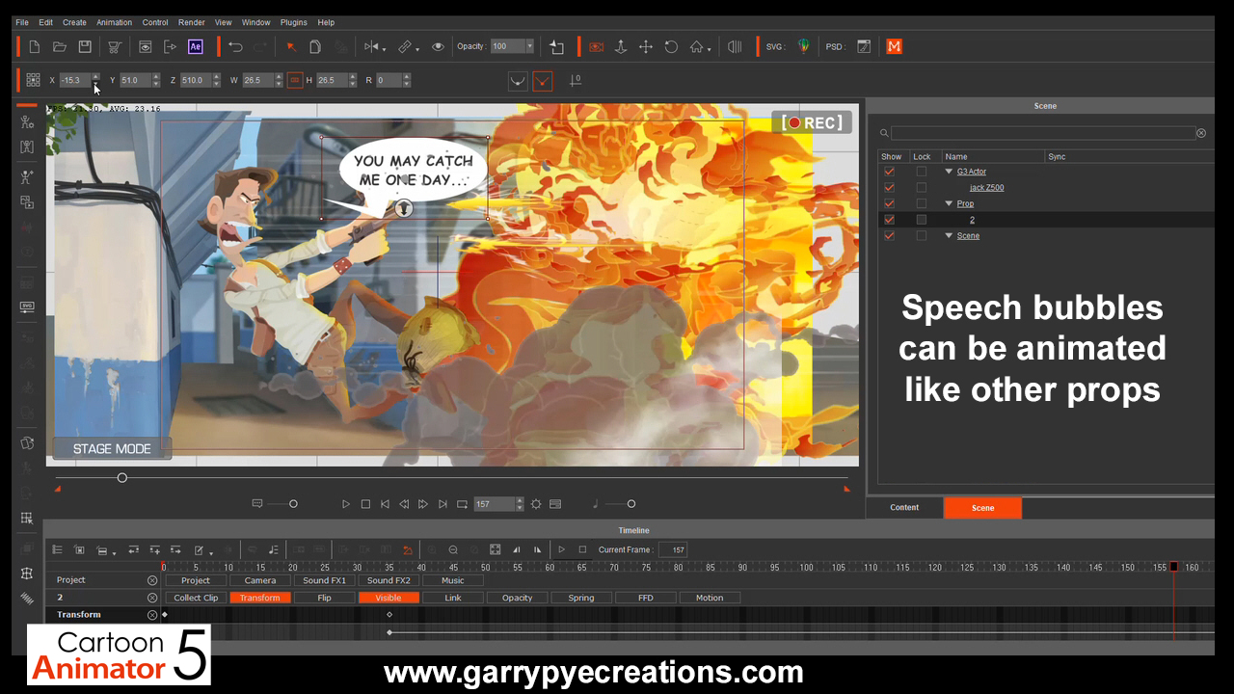Click the orange M icon in toolbar
This screenshot has width=1234, height=694.
tap(894, 46)
